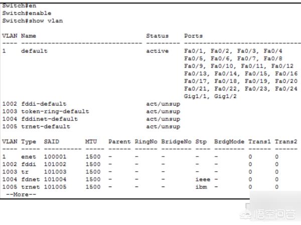Click the 'Status' column header
The image size is (301, 225).
(x=157, y=36)
